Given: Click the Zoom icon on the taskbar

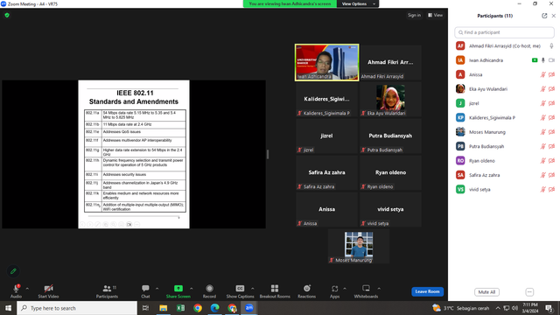Looking at the screenshot, I should [249, 308].
